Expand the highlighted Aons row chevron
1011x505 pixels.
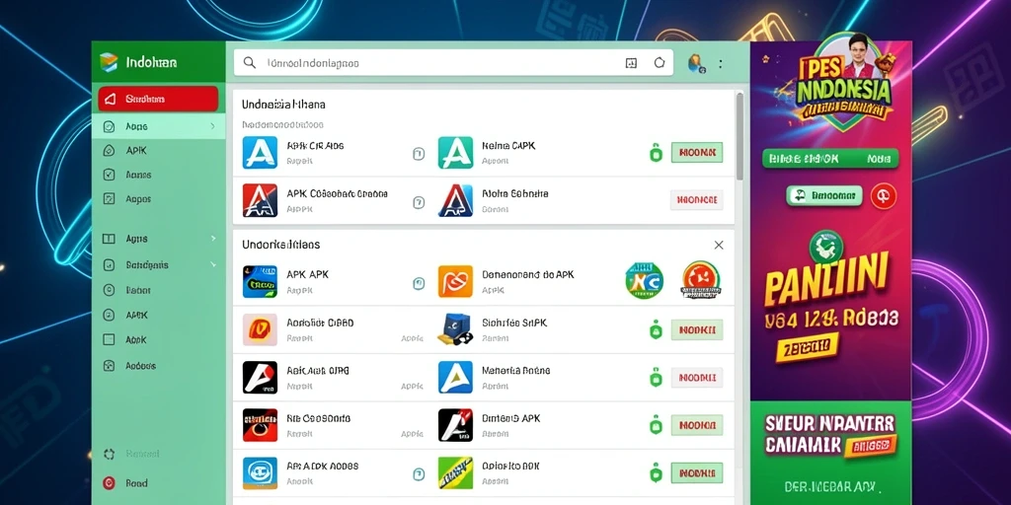213,127
